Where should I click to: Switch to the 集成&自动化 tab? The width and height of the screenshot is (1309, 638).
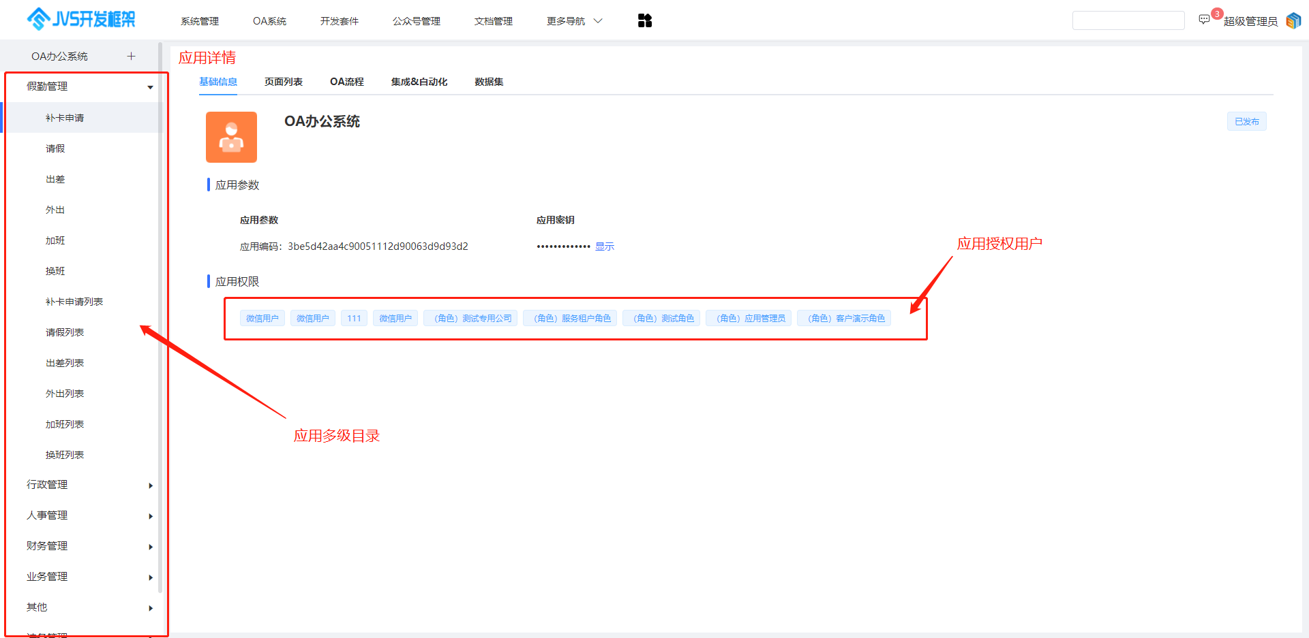point(419,82)
